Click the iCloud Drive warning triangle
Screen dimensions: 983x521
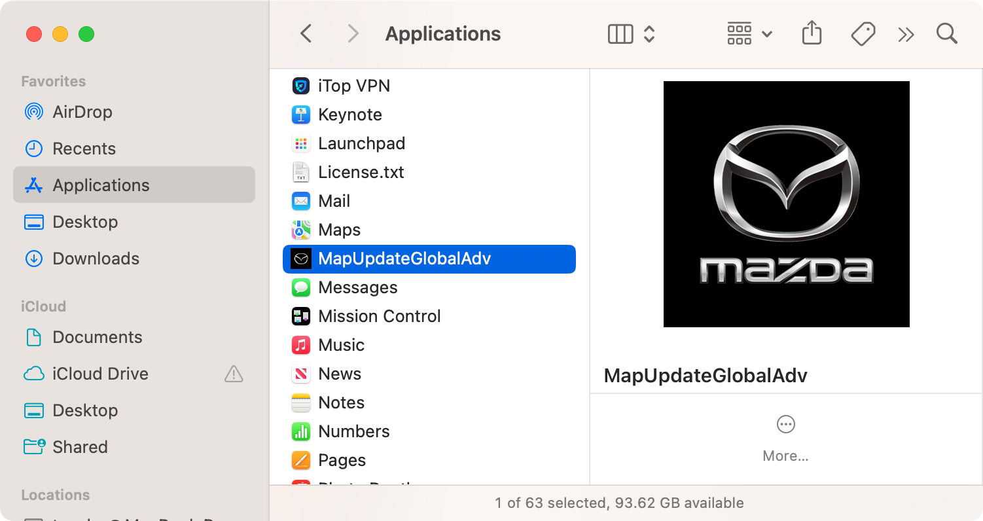click(234, 374)
